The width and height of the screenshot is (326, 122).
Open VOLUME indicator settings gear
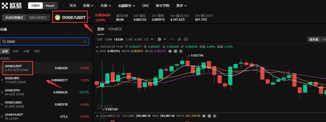(209, 116)
